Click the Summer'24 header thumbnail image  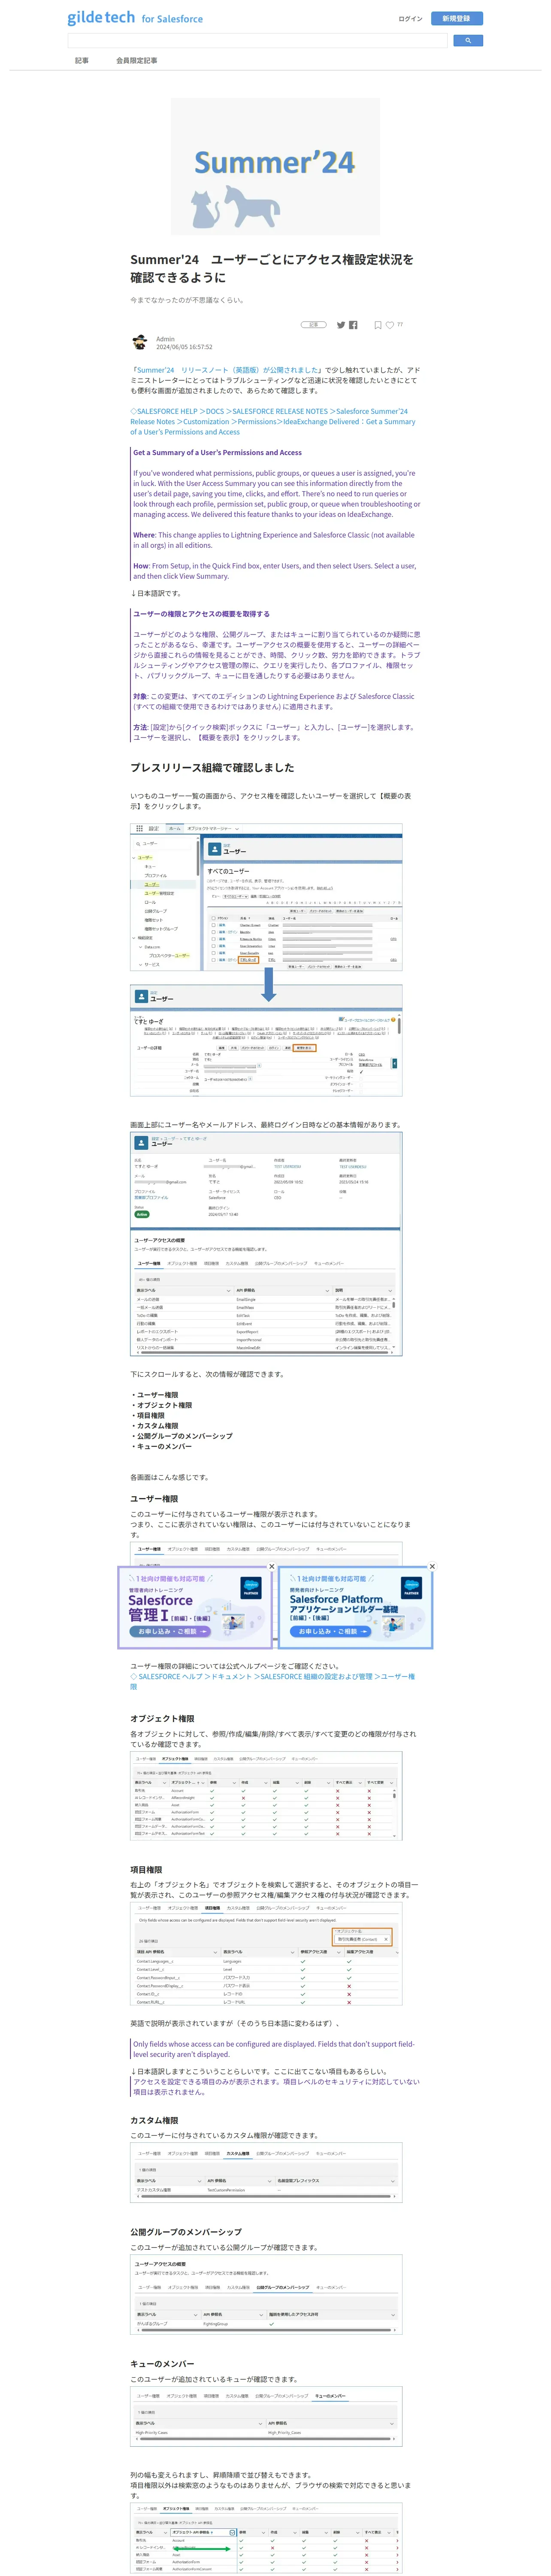275,167
